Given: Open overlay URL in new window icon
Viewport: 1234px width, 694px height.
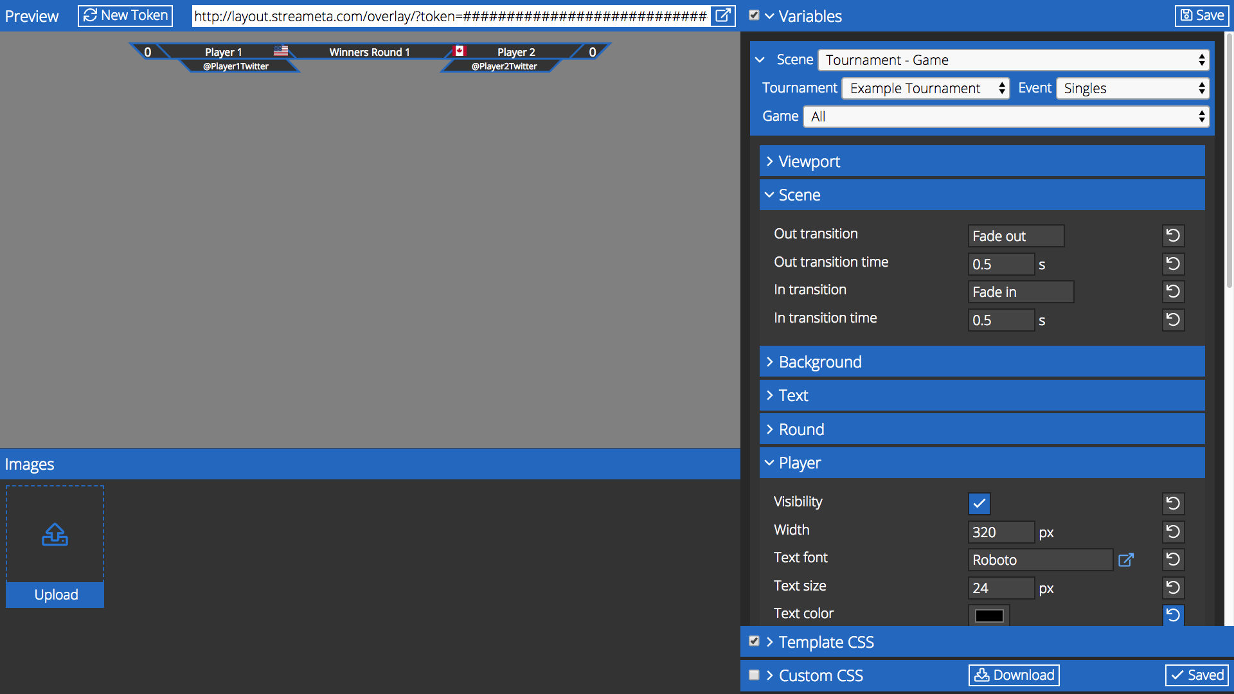Looking at the screenshot, I should (723, 15).
